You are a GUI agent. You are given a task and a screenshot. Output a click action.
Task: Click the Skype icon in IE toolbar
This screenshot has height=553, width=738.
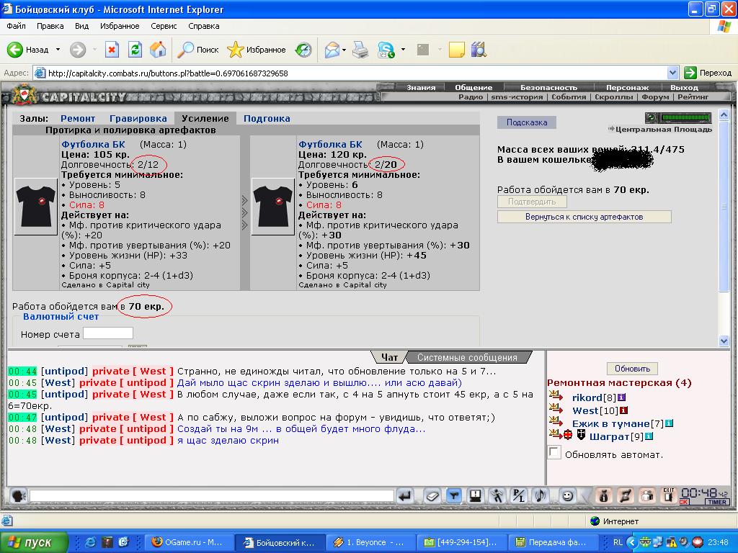tap(386, 50)
